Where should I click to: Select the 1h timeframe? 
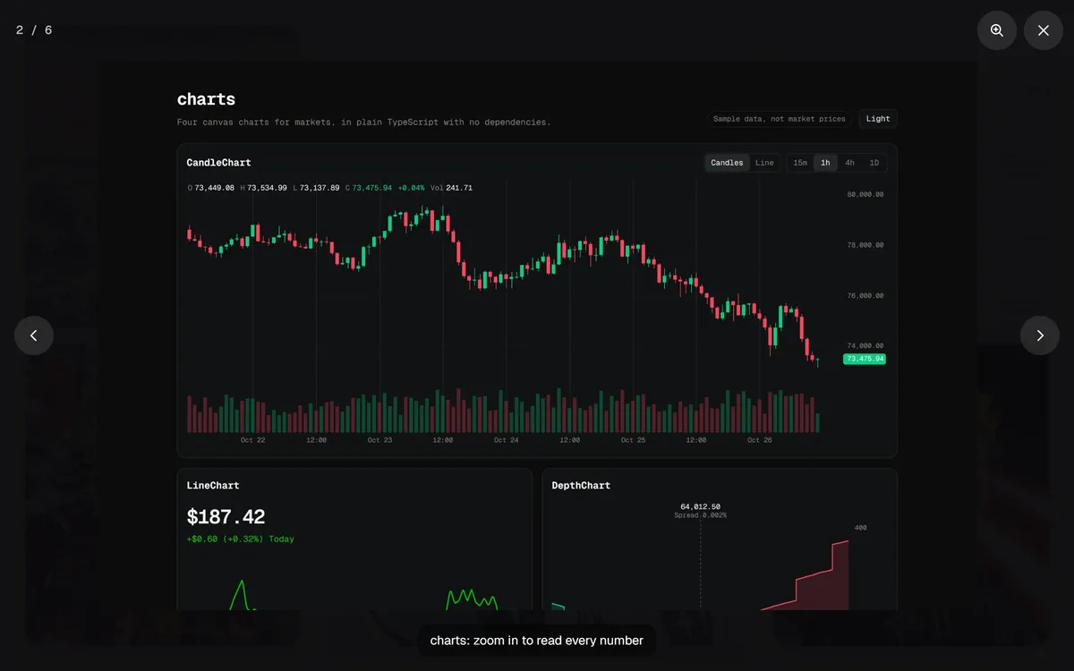point(825,163)
